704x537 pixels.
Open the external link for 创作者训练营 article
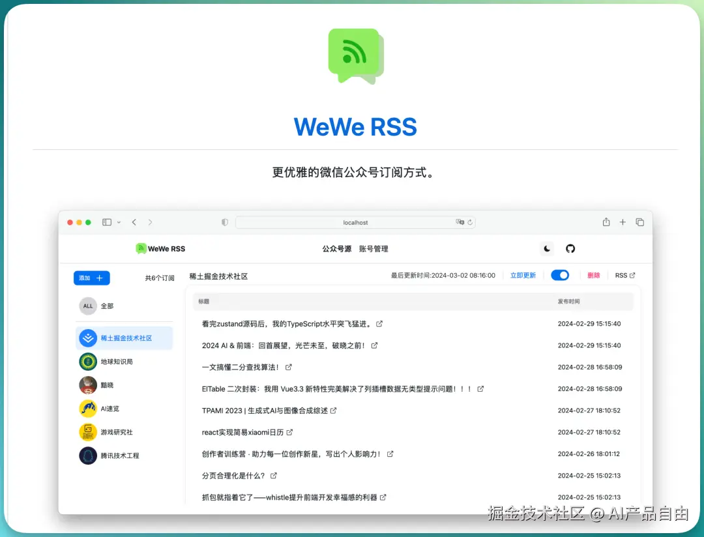point(390,454)
